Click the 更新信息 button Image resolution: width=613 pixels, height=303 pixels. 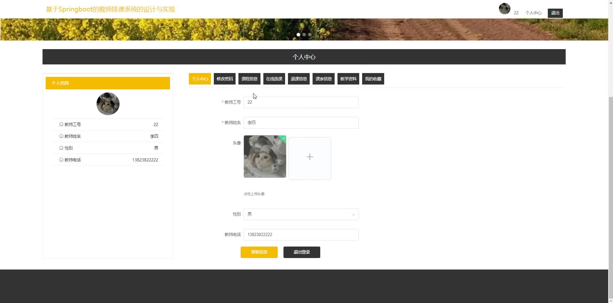[x=259, y=252]
